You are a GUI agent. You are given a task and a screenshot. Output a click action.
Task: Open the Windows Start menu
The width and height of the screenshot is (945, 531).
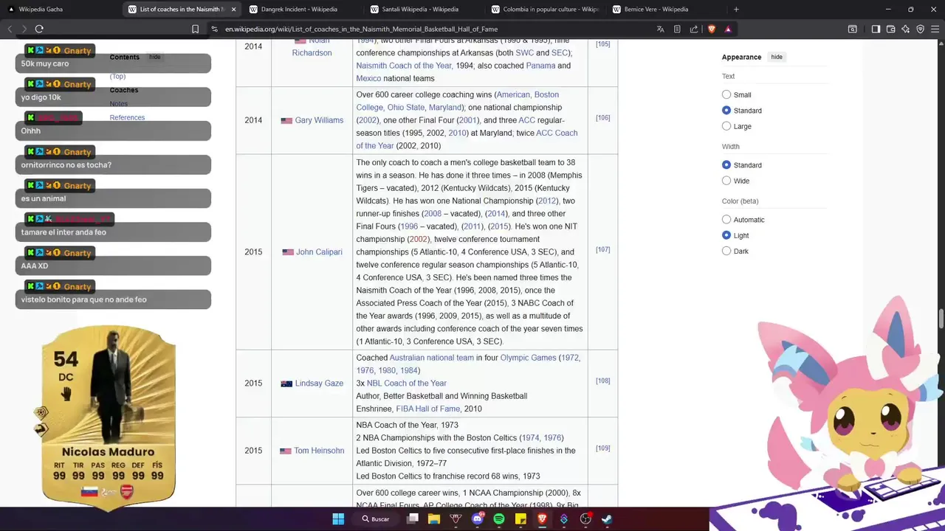pos(338,519)
